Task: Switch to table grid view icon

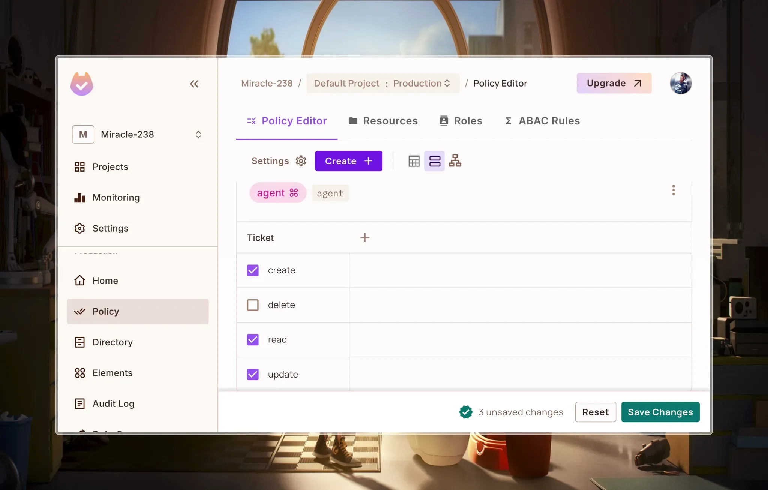Action: pyautogui.click(x=414, y=161)
